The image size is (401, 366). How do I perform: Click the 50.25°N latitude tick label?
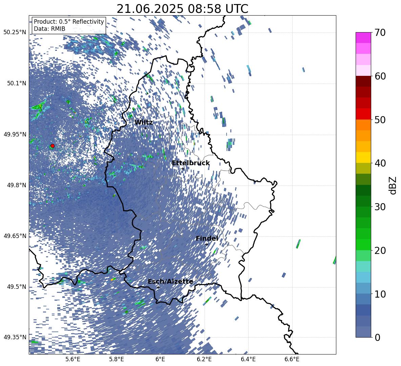(15, 33)
